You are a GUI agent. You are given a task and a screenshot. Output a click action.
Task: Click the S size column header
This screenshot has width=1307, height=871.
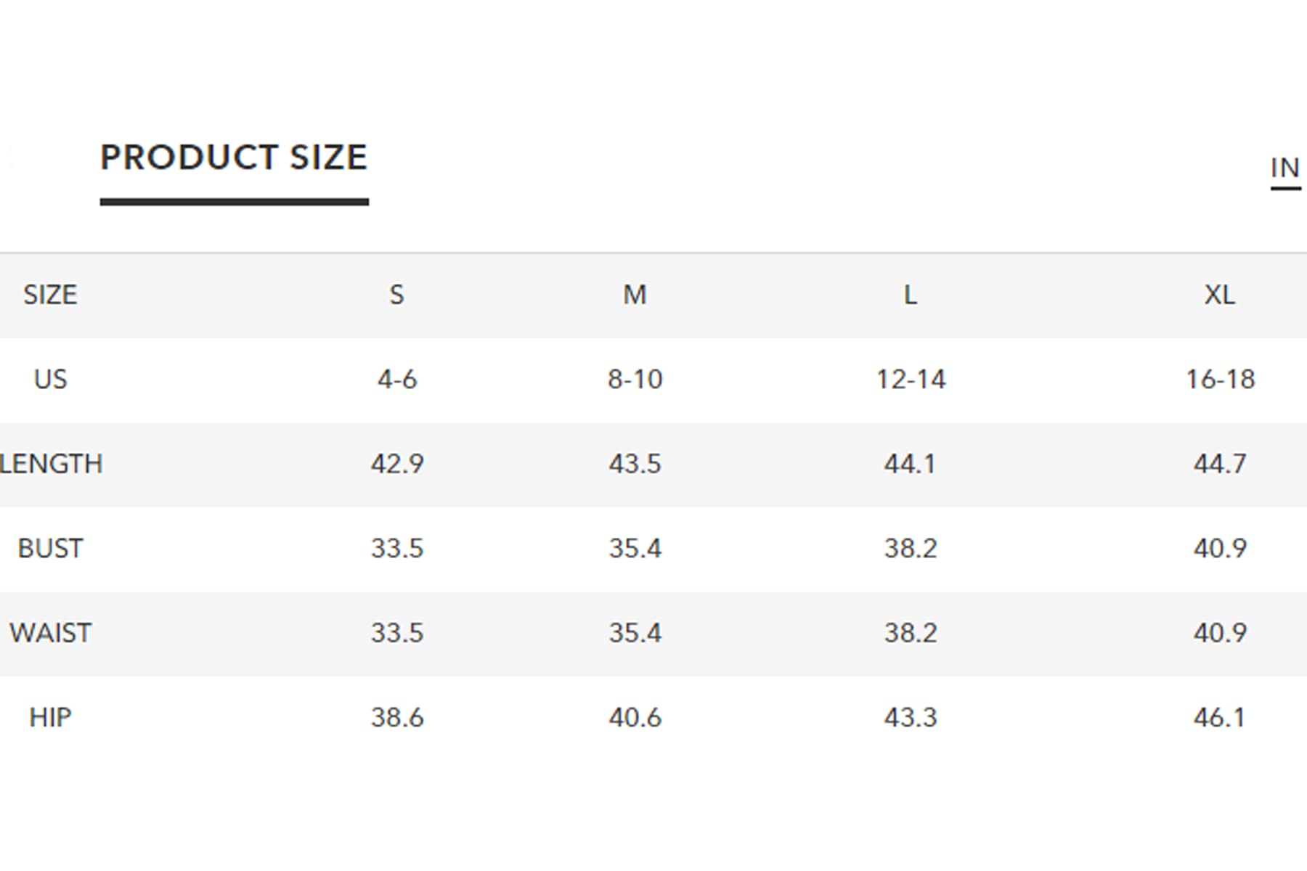[396, 295]
